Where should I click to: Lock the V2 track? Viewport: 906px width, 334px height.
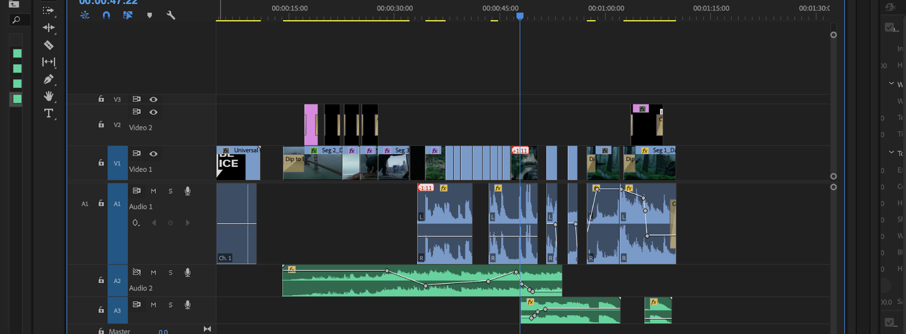pyautogui.click(x=101, y=124)
